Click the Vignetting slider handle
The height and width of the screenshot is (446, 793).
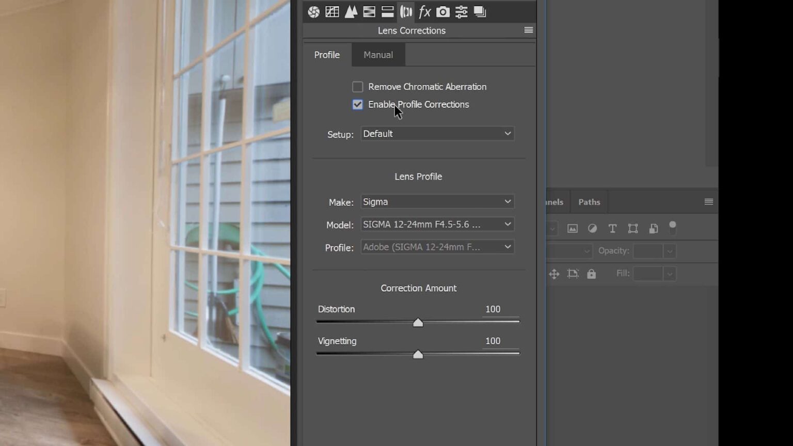coord(418,354)
